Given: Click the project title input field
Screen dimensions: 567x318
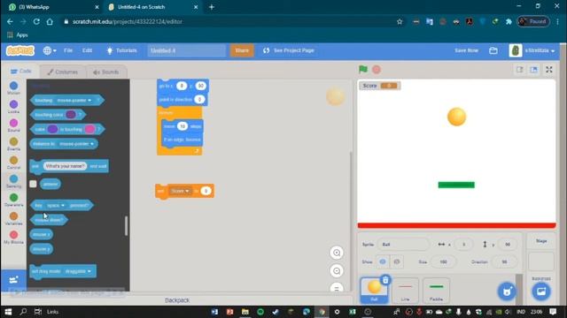Looking at the screenshot, I should [x=186, y=50].
